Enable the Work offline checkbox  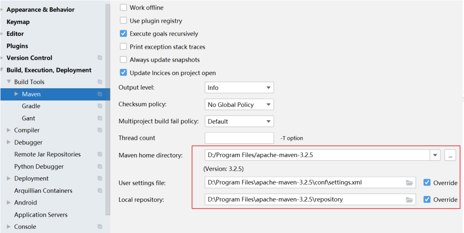click(x=124, y=8)
